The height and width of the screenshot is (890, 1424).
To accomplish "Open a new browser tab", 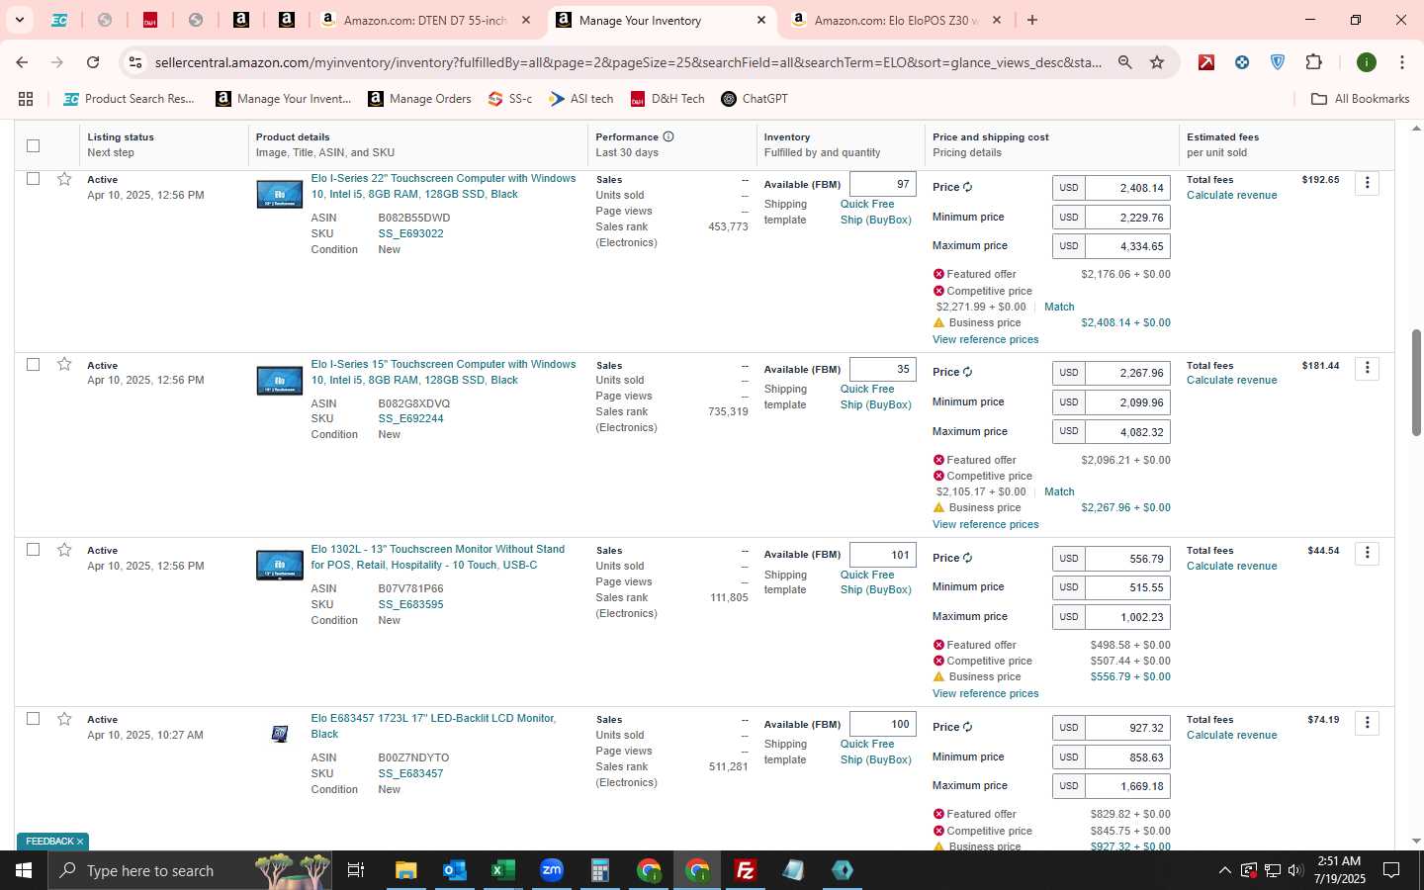I will click(x=1032, y=20).
